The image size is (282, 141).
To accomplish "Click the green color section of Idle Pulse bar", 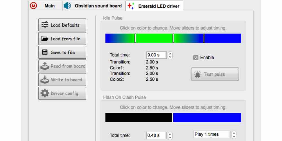I will (154, 38).
